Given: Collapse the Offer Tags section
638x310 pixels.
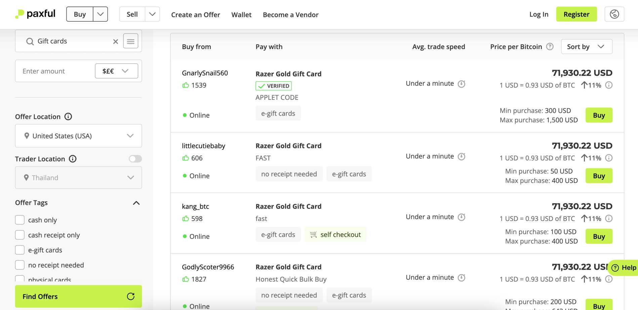Looking at the screenshot, I should 136,203.
